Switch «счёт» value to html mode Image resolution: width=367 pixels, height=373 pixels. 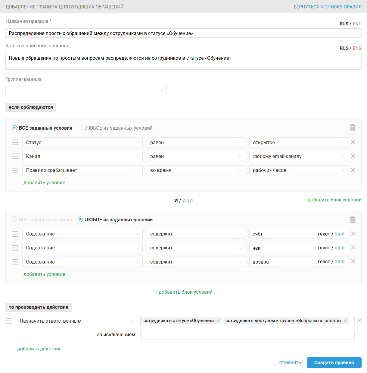click(339, 234)
